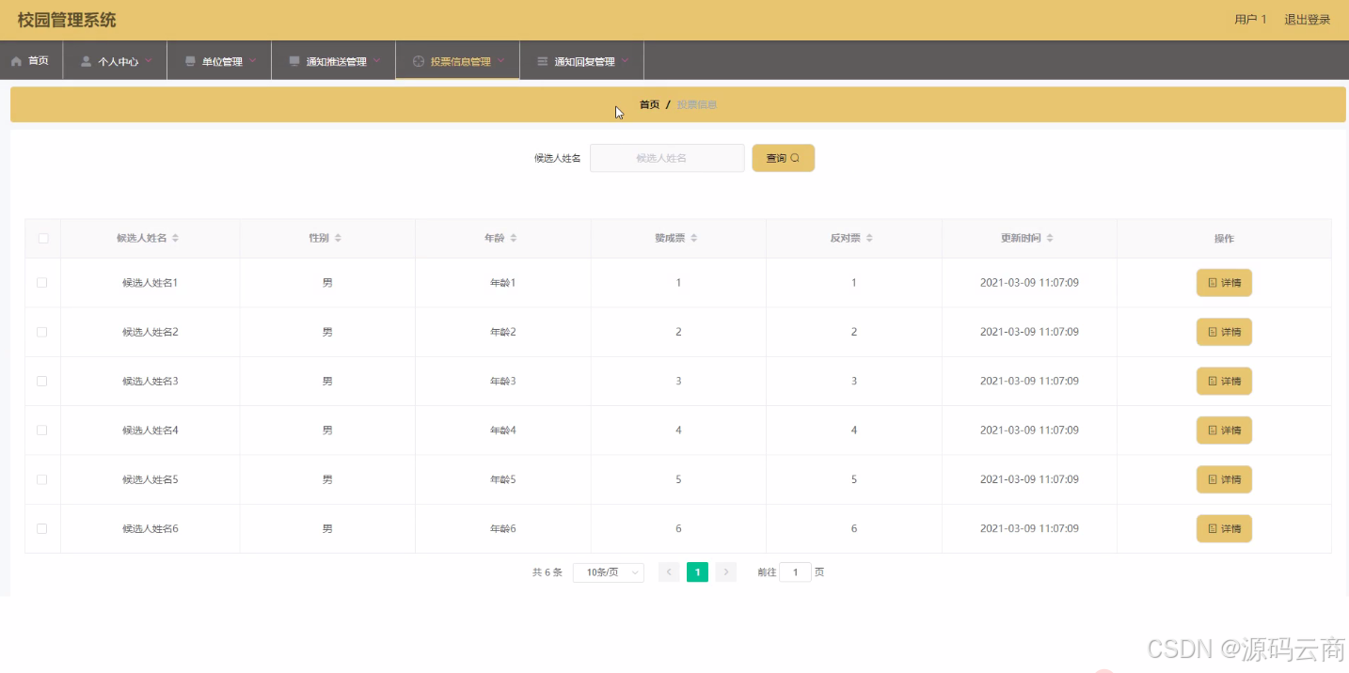Click the 年龄1 cell
The height and width of the screenshot is (673, 1349).
point(503,283)
